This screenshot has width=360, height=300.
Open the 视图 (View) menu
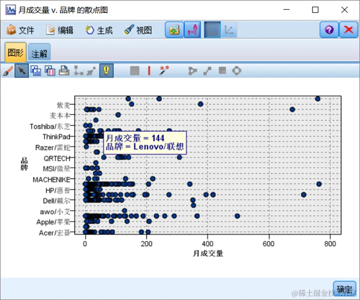[x=138, y=30]
